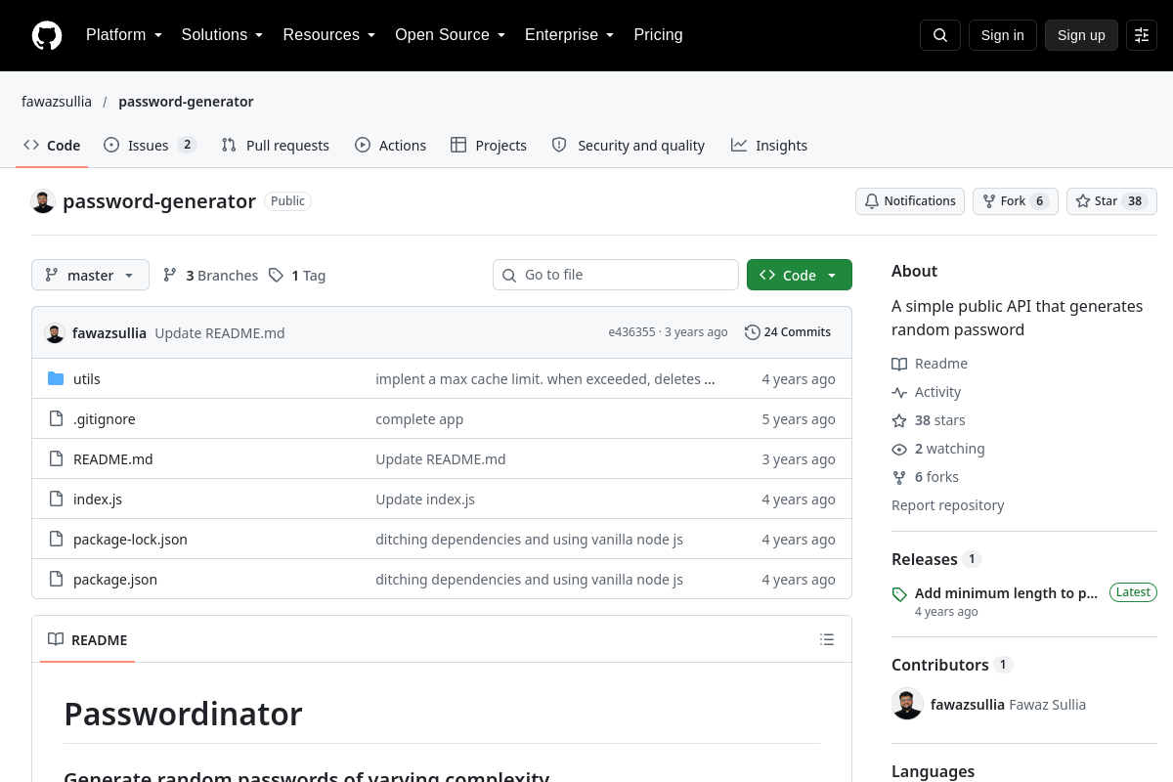Click the release tag icon under Releases

[x=899, y=594]
